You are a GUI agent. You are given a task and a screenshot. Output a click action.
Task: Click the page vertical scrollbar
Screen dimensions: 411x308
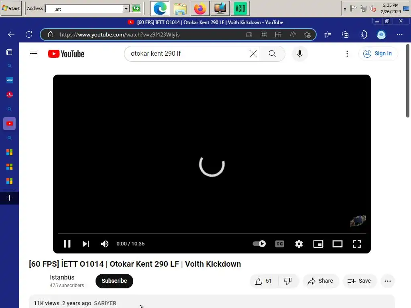point(408,81)
